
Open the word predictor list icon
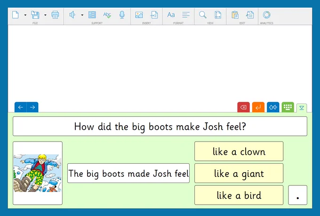(x=92, y=15)
